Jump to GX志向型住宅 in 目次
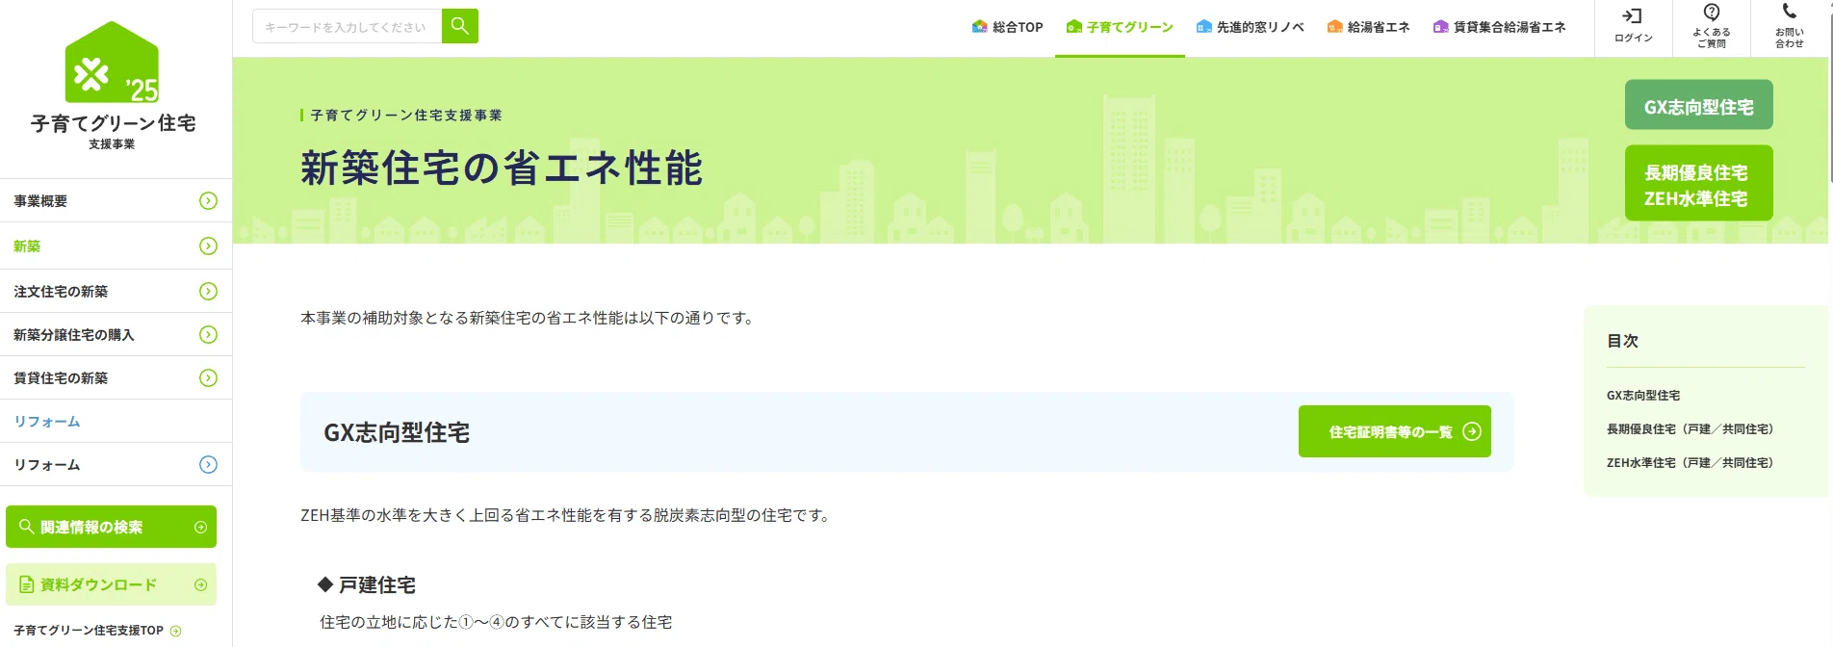The height and width of the screenshot is (647, 1833). click(1643, 396)
